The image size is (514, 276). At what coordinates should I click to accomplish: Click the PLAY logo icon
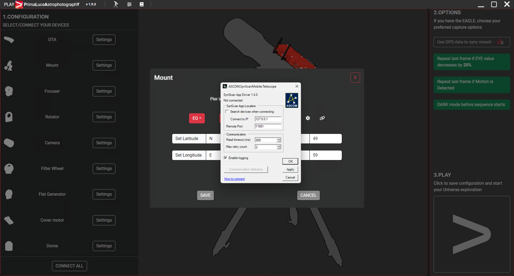click(19, 5)
